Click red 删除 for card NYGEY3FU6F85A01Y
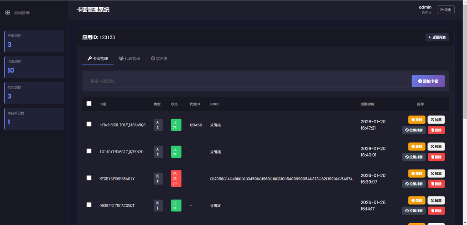This screenshot has width=467, height=225. 436,184
